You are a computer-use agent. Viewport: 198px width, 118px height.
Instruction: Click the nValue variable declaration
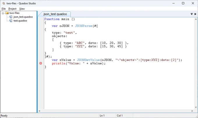(x=65, y=60)
